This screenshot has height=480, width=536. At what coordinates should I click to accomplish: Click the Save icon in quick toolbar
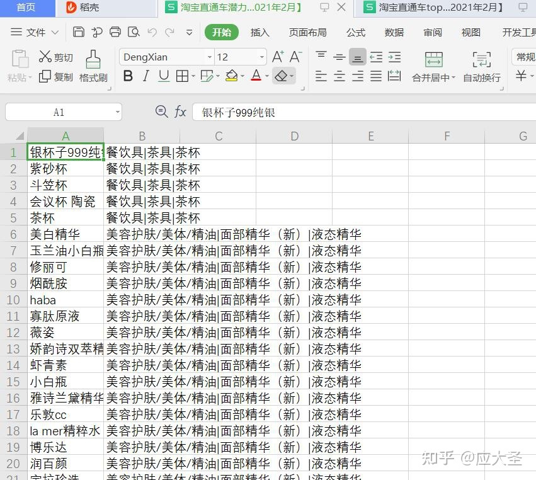79,32
